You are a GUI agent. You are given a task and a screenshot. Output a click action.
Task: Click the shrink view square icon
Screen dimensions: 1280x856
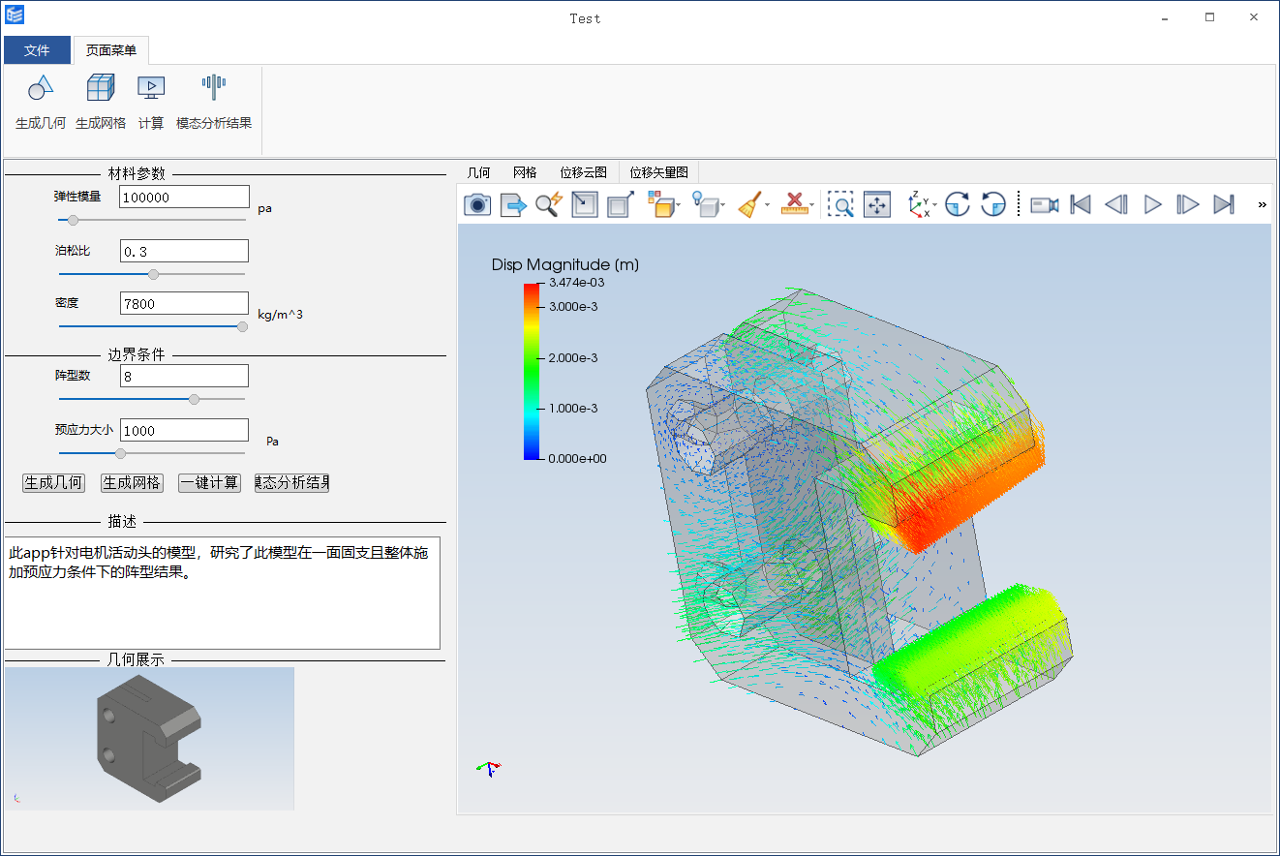pyautogui.click(x=585, y=204)
